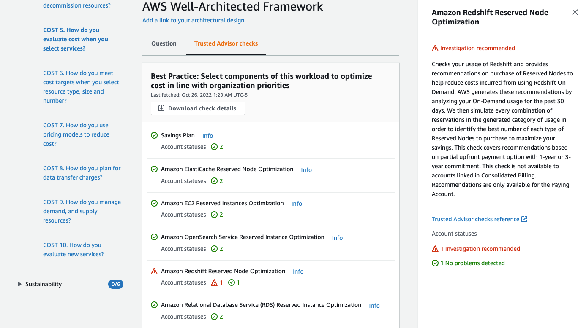This screenshot has height=328, width=578.
Task: Click the Info link beside Amazon EC2 Reserved Instances Optimization
Action: pyautogui.click(x=297, y=204)
